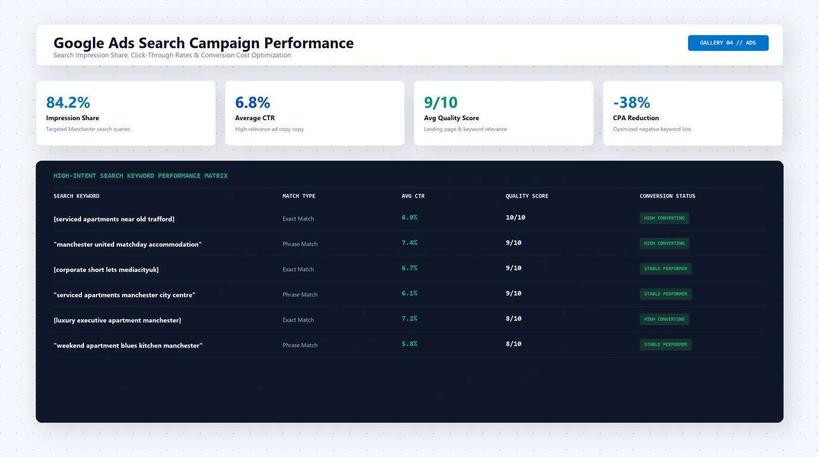819x457 pixels.
Task: Click the text 'Landing page & keyword relevance'
Action: coord(465,129)
